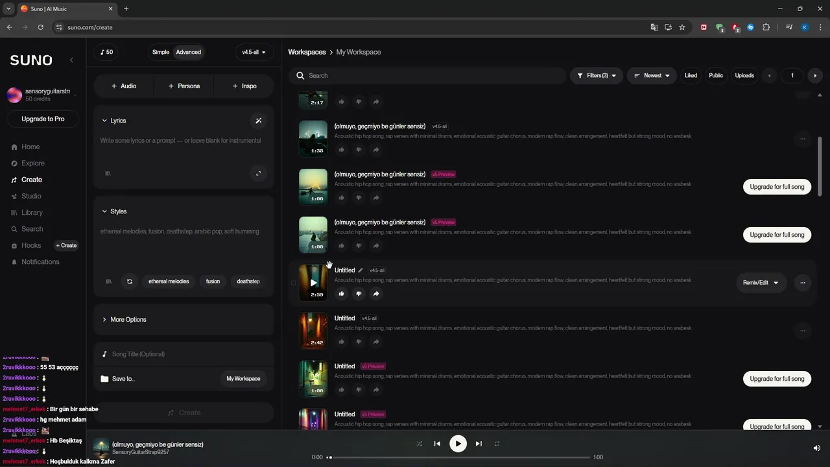
Task: Like the 2:59 Untitled v4.5-all song
Action: click(341, 294)
